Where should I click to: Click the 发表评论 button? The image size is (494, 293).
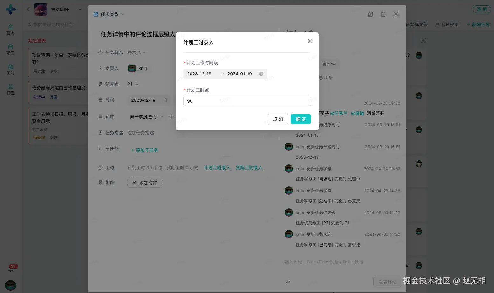(387, 282)
